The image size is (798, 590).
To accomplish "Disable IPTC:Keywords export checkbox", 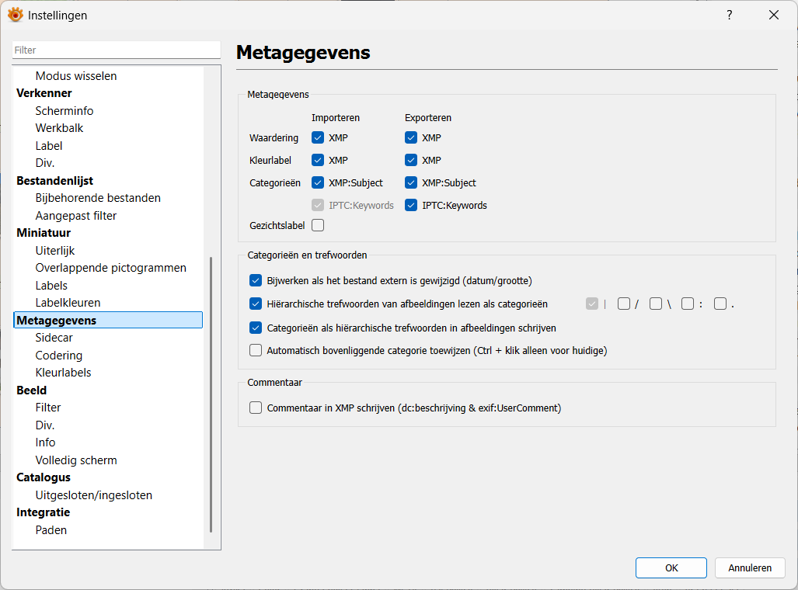I will click(x=411, y=205).
